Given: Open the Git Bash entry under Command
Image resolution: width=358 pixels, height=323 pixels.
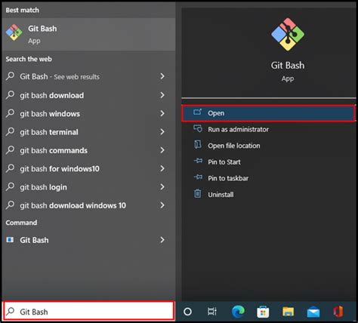Looking at the screenshot, I should tap(88, 240).
